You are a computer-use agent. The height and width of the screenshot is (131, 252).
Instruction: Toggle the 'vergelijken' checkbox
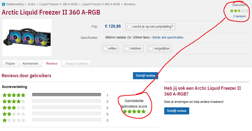(151, 48)
